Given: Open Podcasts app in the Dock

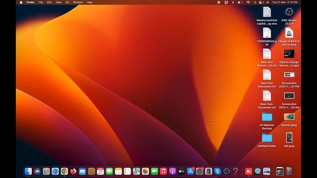Looking at the screenshot, I should point(172,172).
